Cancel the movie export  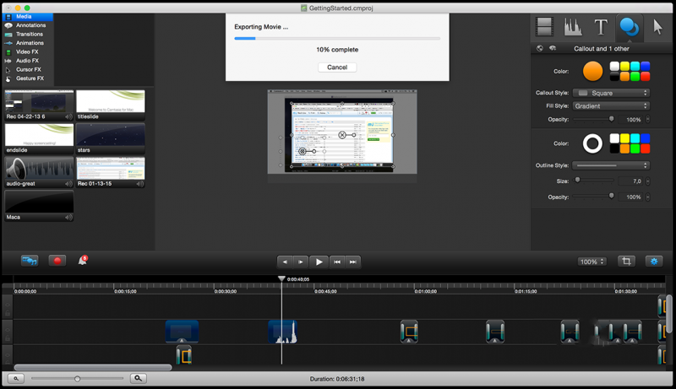(337, 68)
